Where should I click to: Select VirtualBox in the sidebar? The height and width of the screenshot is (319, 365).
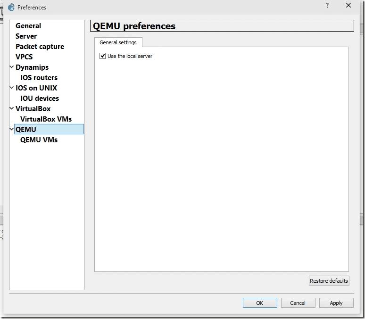(x=33, y=109)
